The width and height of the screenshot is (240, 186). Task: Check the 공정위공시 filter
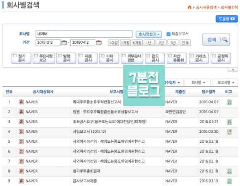pos(214,56)
